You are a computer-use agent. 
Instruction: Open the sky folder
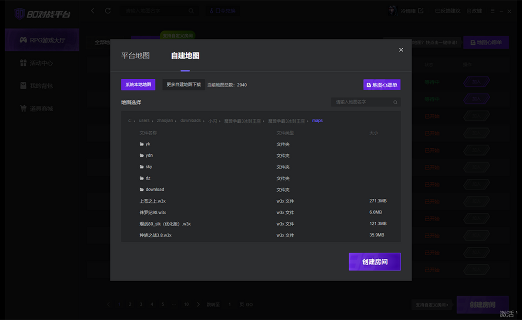[149, 167]
